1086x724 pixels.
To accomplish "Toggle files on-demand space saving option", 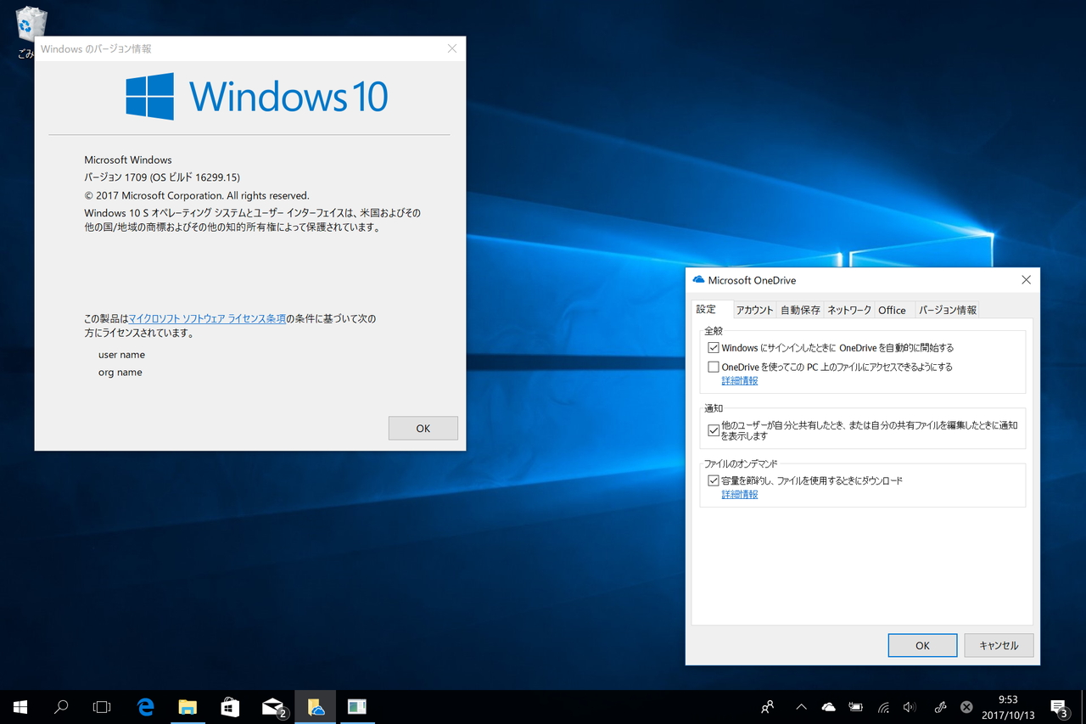I will [x=714, y=480].
